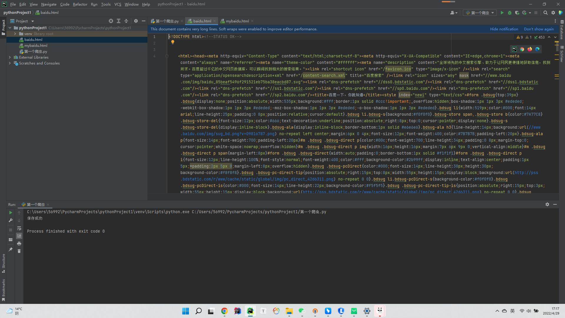Open the Refactor menu
This screenshot has width=565, height=318.
(80, 4)
